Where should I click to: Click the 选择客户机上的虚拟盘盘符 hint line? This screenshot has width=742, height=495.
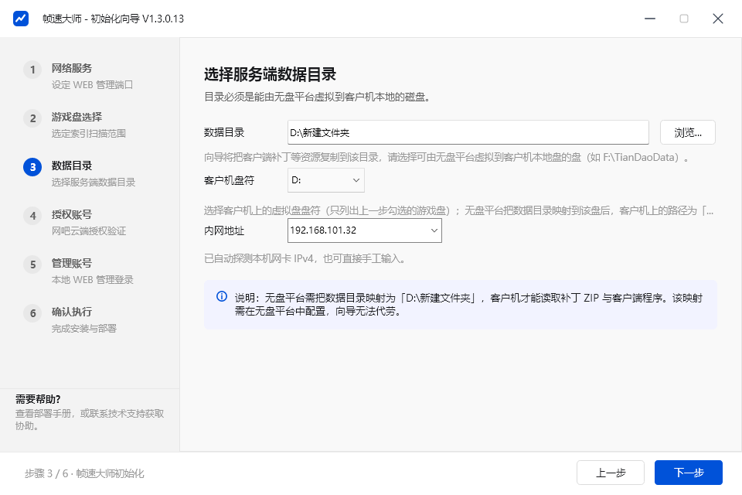[x=458, y=210]
